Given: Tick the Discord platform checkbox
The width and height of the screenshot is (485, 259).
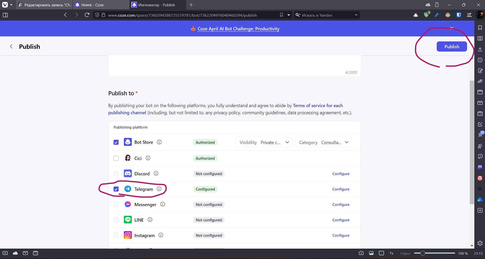Looking at the screenshot, I should pyautogui.click(x=116, y=174).
